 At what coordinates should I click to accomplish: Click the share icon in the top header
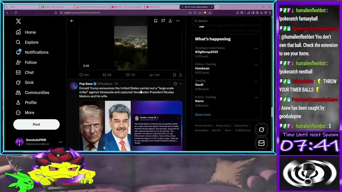[170, 21]
